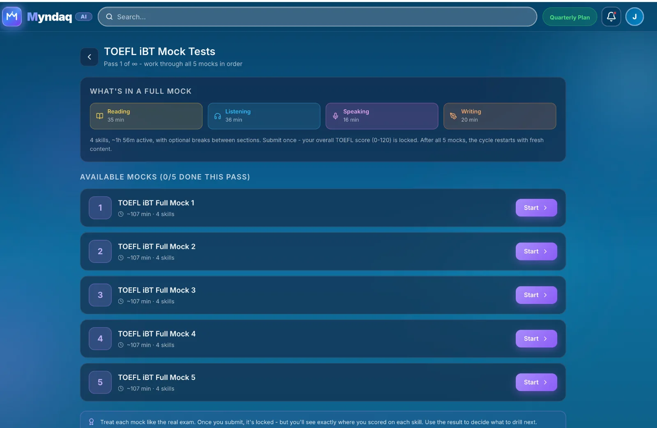Click the WHAT'S IN A FULL MOCK heading

point(141,91)
